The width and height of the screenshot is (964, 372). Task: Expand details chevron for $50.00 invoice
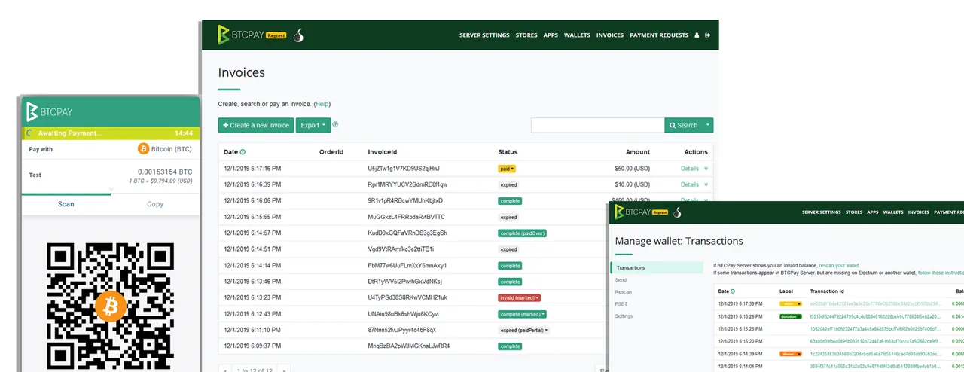(x=706, y=169)
